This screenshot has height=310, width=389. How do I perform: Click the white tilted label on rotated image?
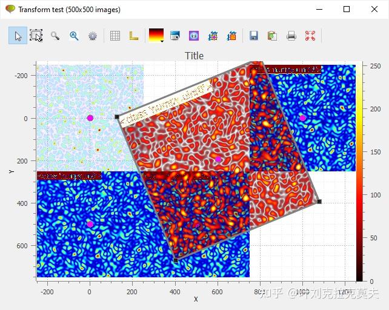click(x=166, y=104)
